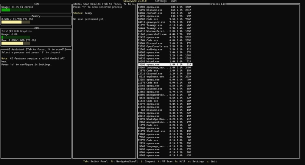This screenshot has width=305, height=165.
Task: Click the Graveyard v1.0.0 title
Action: pos(135,1)
